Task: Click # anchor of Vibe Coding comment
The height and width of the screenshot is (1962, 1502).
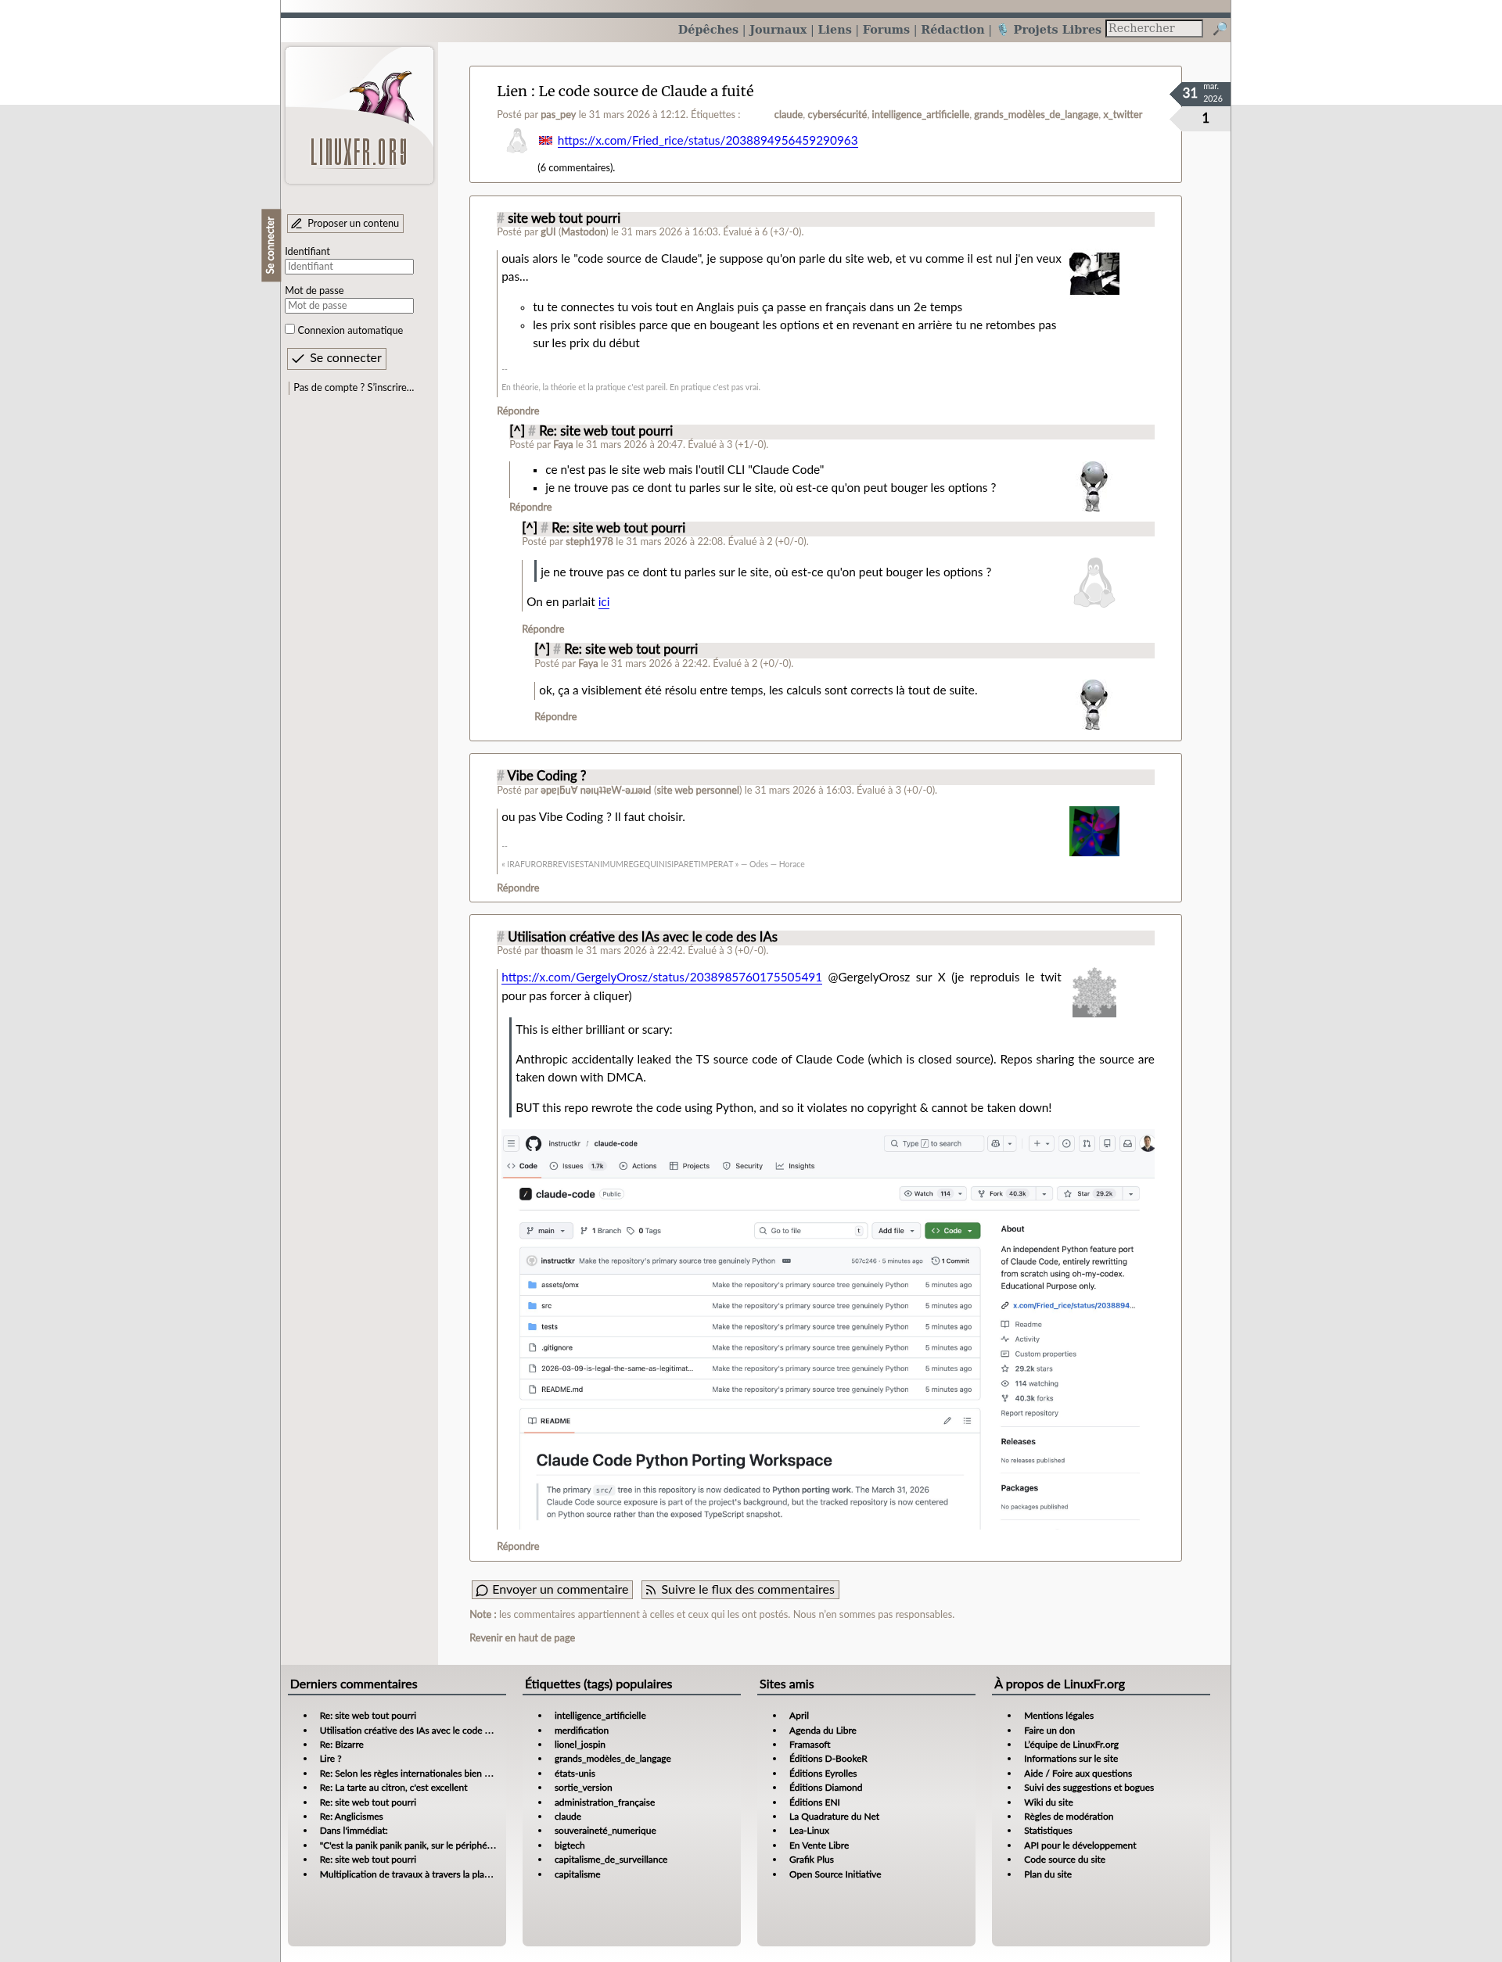Action: coord(501,776)
